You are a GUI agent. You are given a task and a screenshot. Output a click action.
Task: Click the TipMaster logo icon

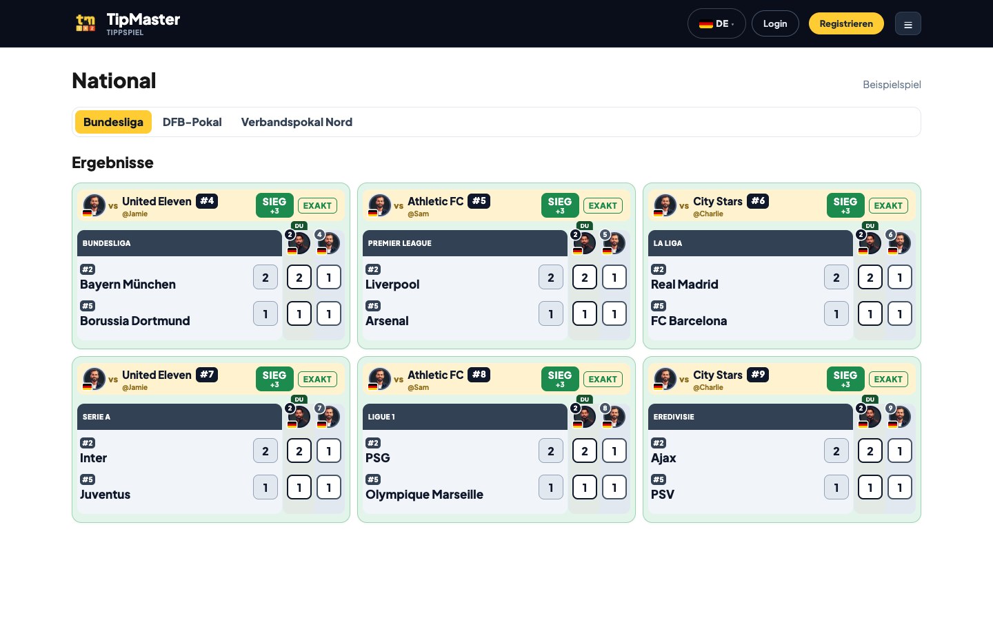(x=86, y=23)
